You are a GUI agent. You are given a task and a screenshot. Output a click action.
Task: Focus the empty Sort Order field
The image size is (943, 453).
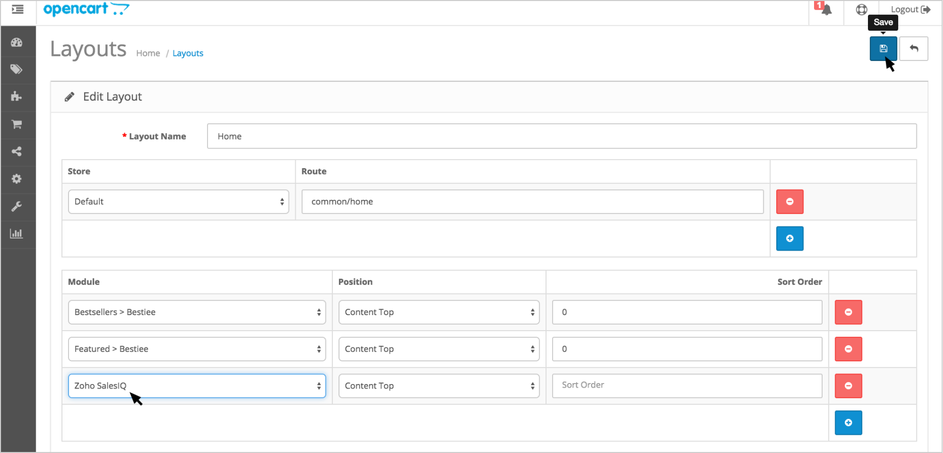[687, 386]
